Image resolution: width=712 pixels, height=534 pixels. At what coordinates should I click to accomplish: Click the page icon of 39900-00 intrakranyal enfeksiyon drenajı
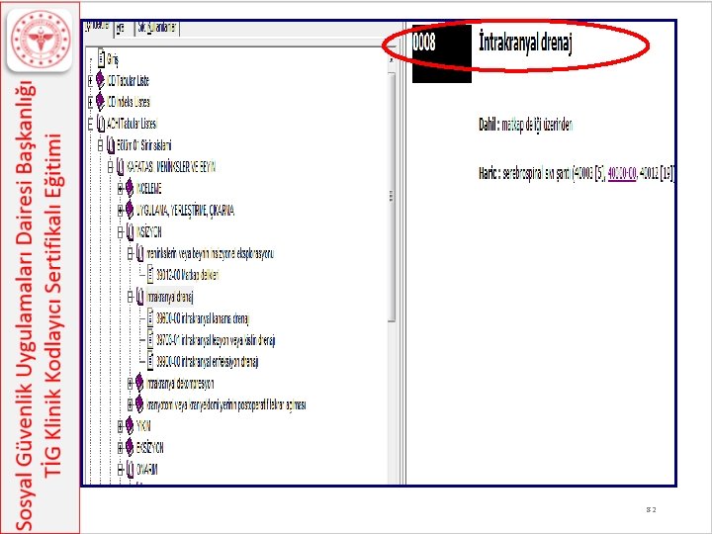150,362
